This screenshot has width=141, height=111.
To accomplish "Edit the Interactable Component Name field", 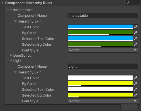I will pos(103,15).
